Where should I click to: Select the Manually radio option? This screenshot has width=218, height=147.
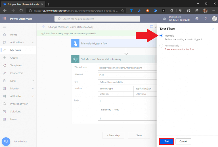tap(161, 36)
